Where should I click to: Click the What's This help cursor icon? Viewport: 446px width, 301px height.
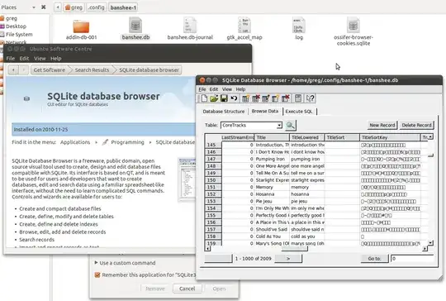click(x=310, y=98)
